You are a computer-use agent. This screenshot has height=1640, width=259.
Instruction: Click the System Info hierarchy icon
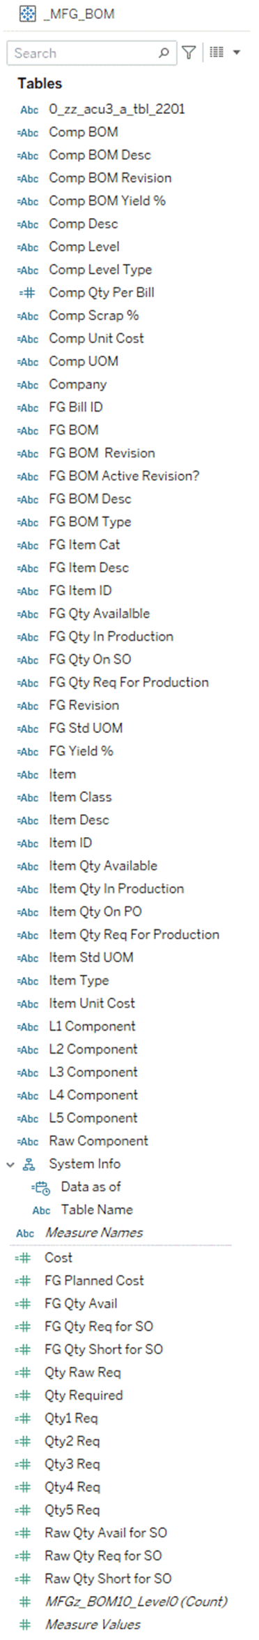29,1164
